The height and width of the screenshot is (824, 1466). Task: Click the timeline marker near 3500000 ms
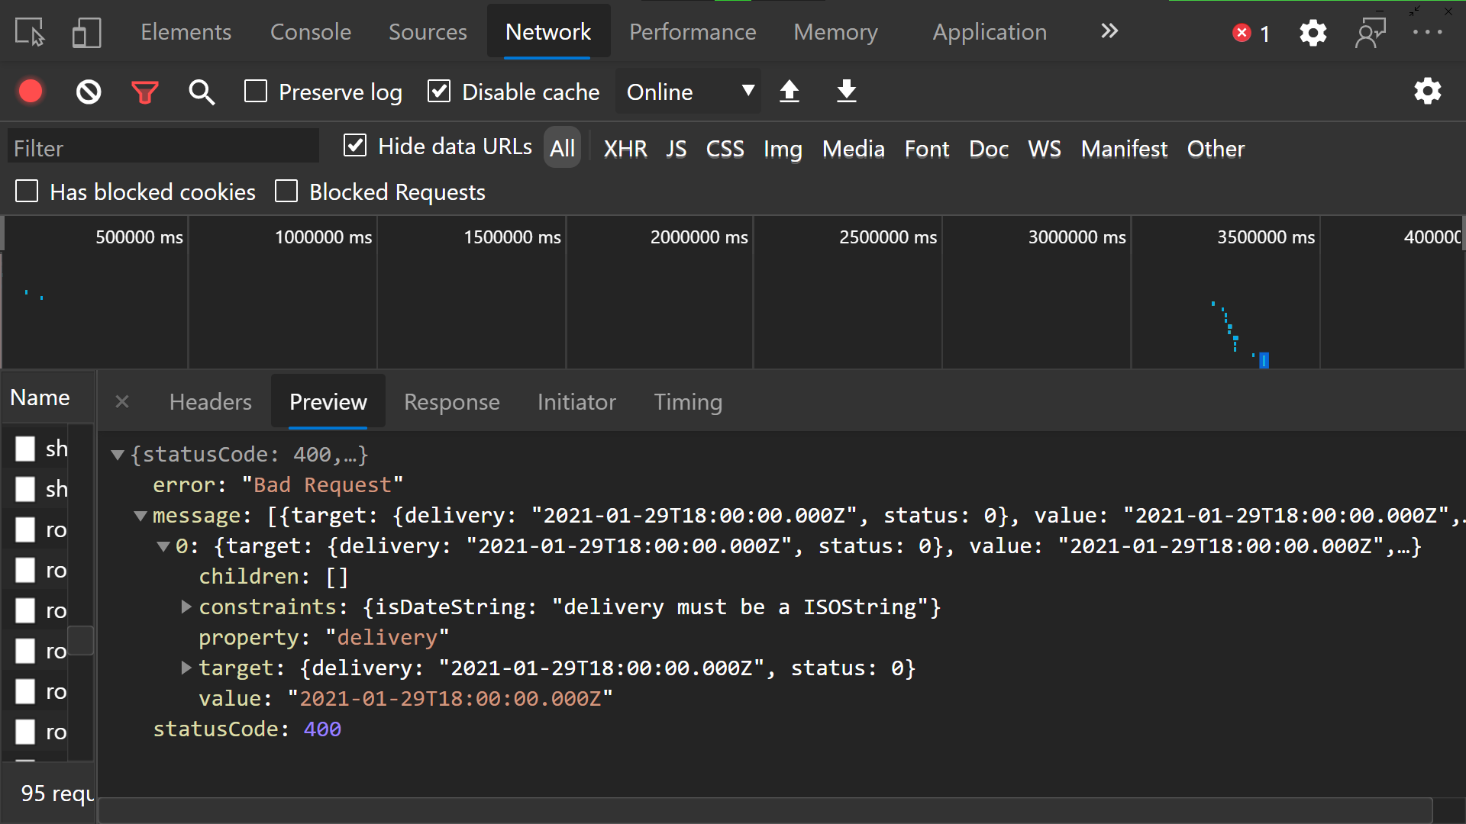(1264, 360)
